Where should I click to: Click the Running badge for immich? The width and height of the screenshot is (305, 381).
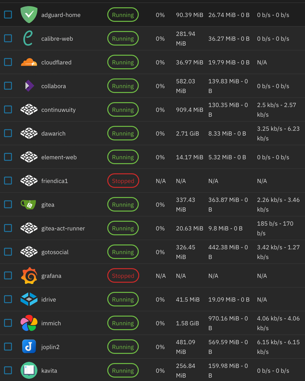coord(123,323)
